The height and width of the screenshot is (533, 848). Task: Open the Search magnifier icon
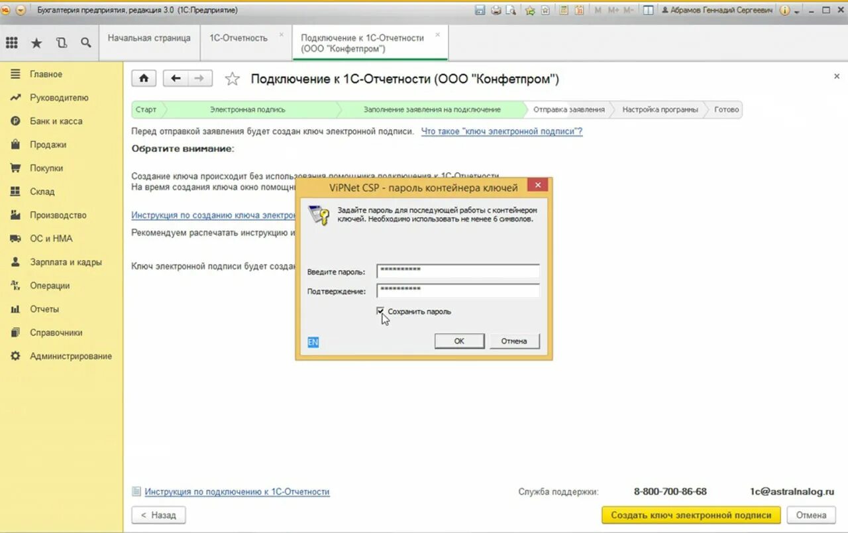(86, 43)
